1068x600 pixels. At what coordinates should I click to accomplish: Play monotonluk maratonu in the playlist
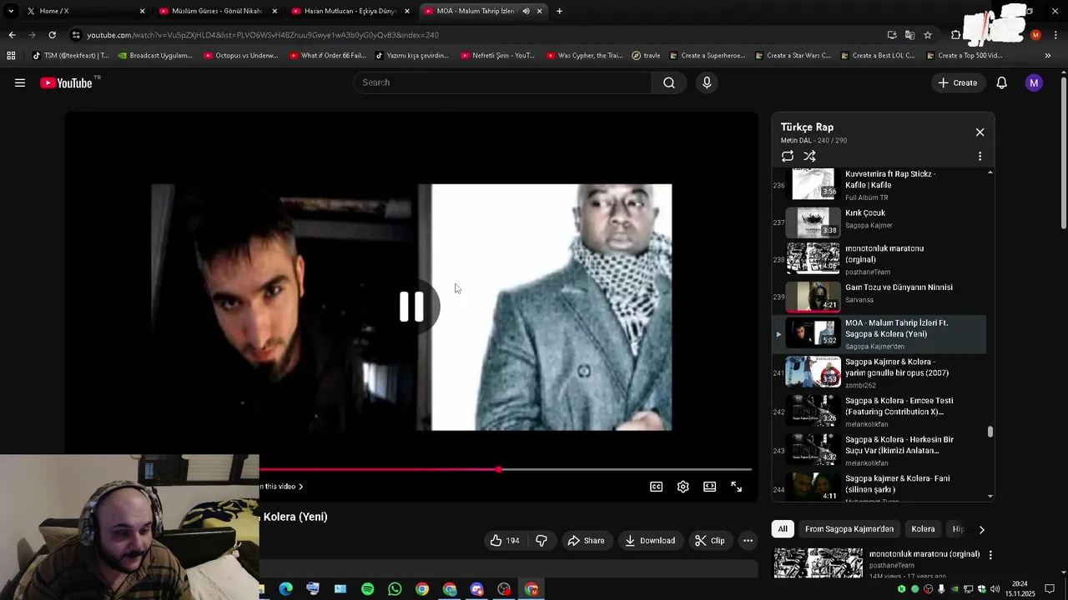[880, 259]
